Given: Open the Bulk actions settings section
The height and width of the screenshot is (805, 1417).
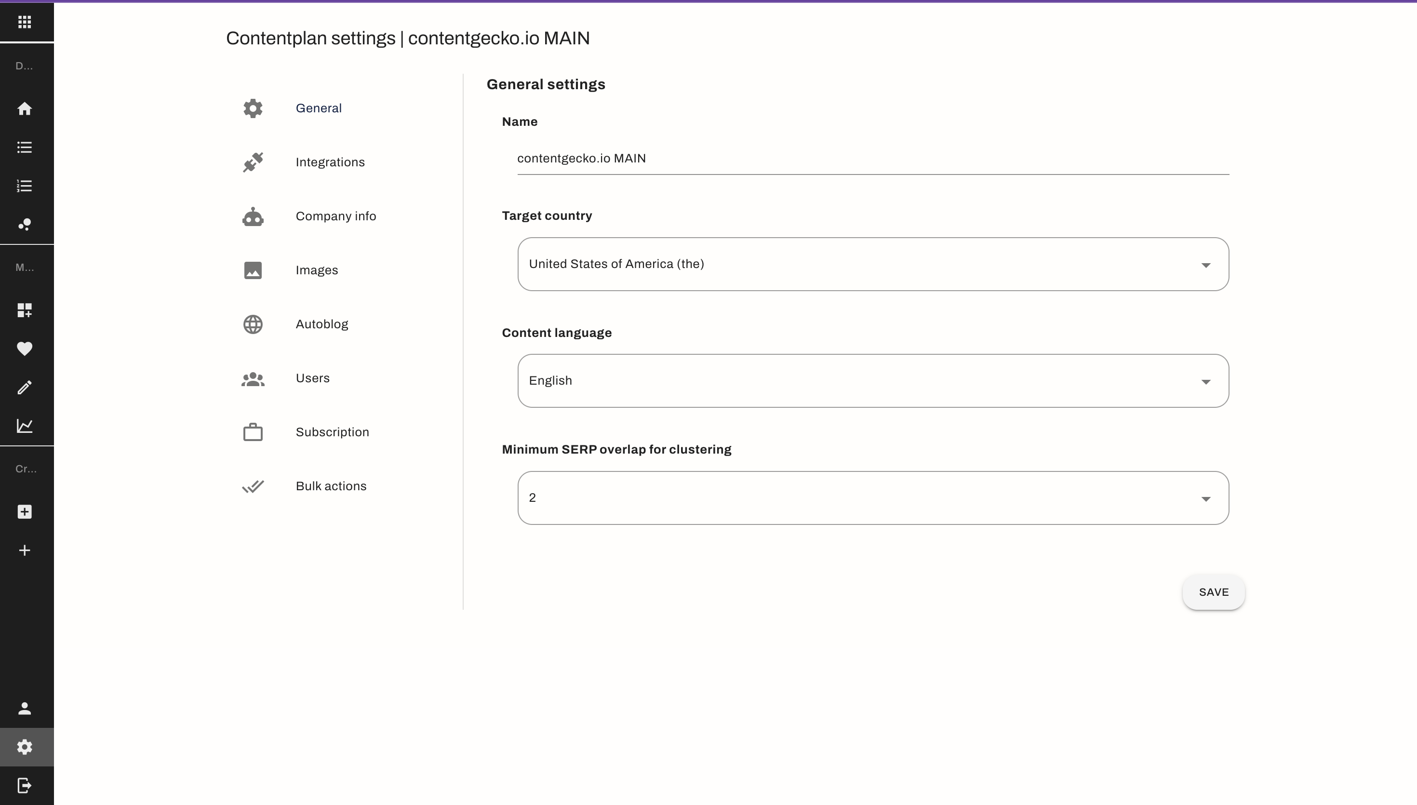Looking at the screenshot, I should (x=331, y=486).
